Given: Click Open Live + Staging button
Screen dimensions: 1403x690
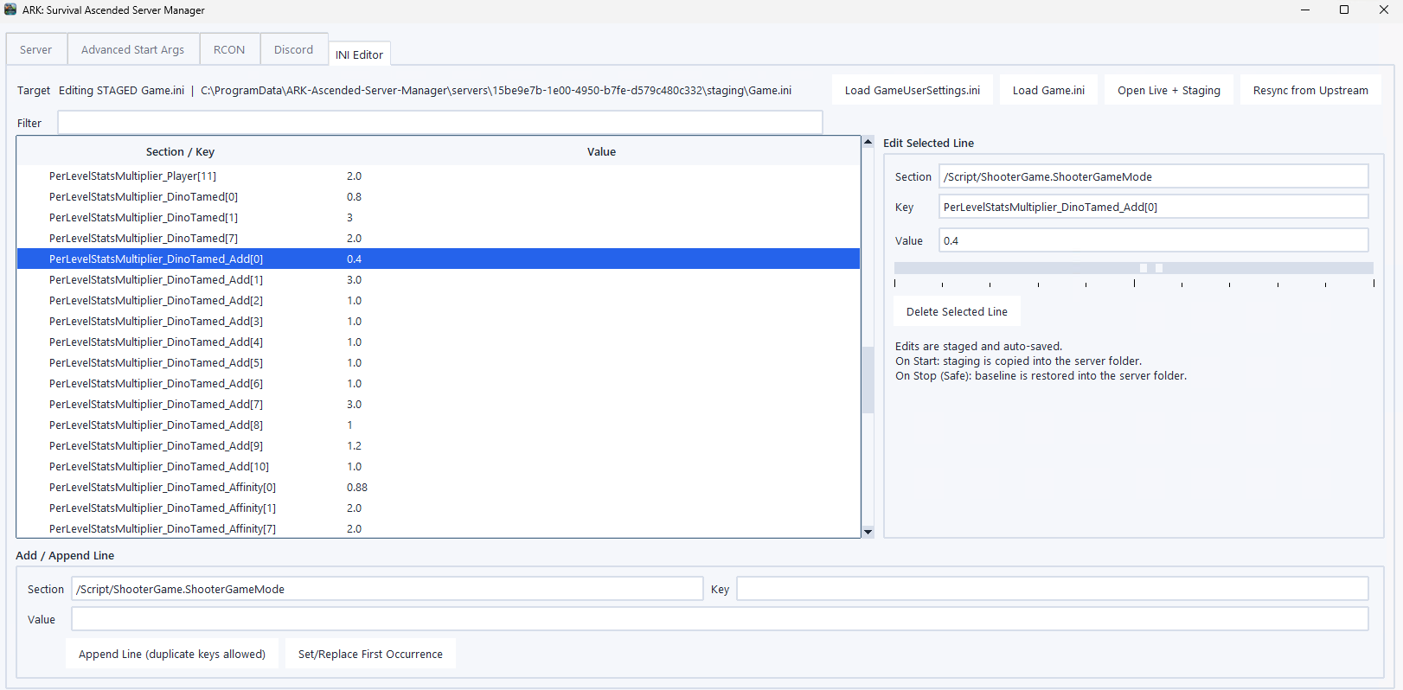Looking at the screenshot, I should [1169, 90].
